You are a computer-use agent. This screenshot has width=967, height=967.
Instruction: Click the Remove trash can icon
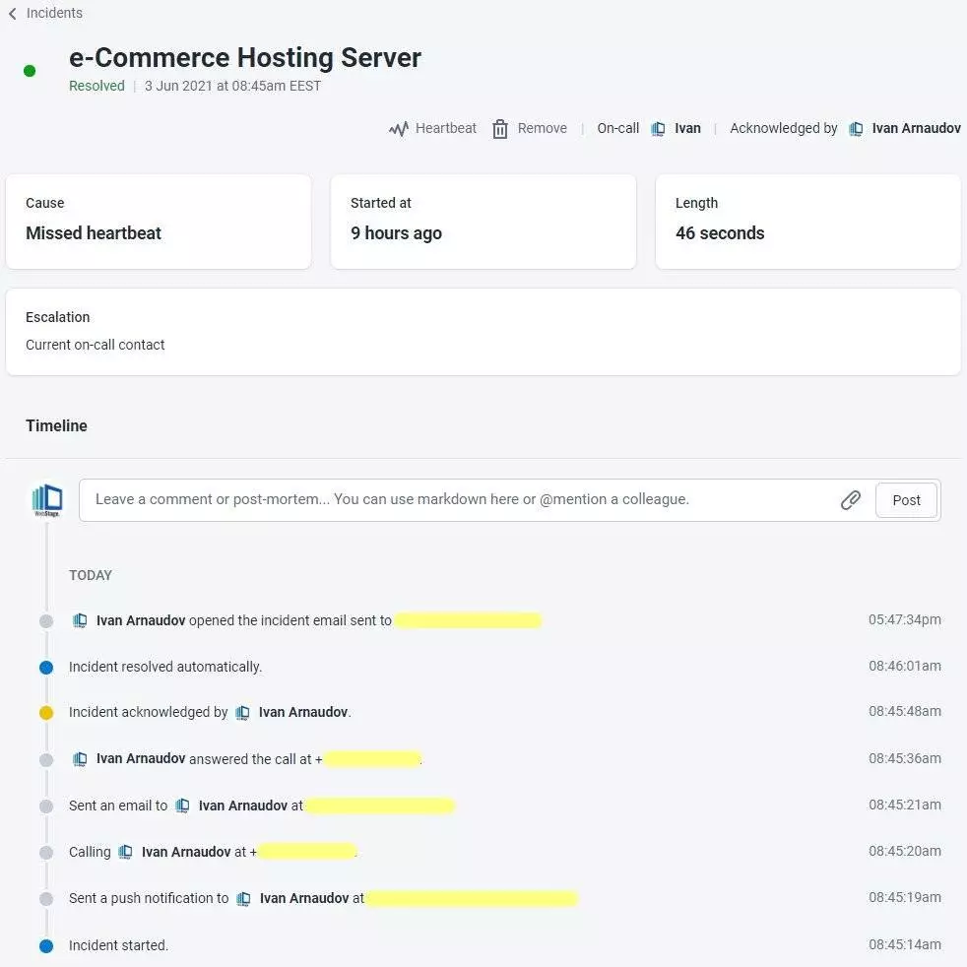(x=500, y=129)
